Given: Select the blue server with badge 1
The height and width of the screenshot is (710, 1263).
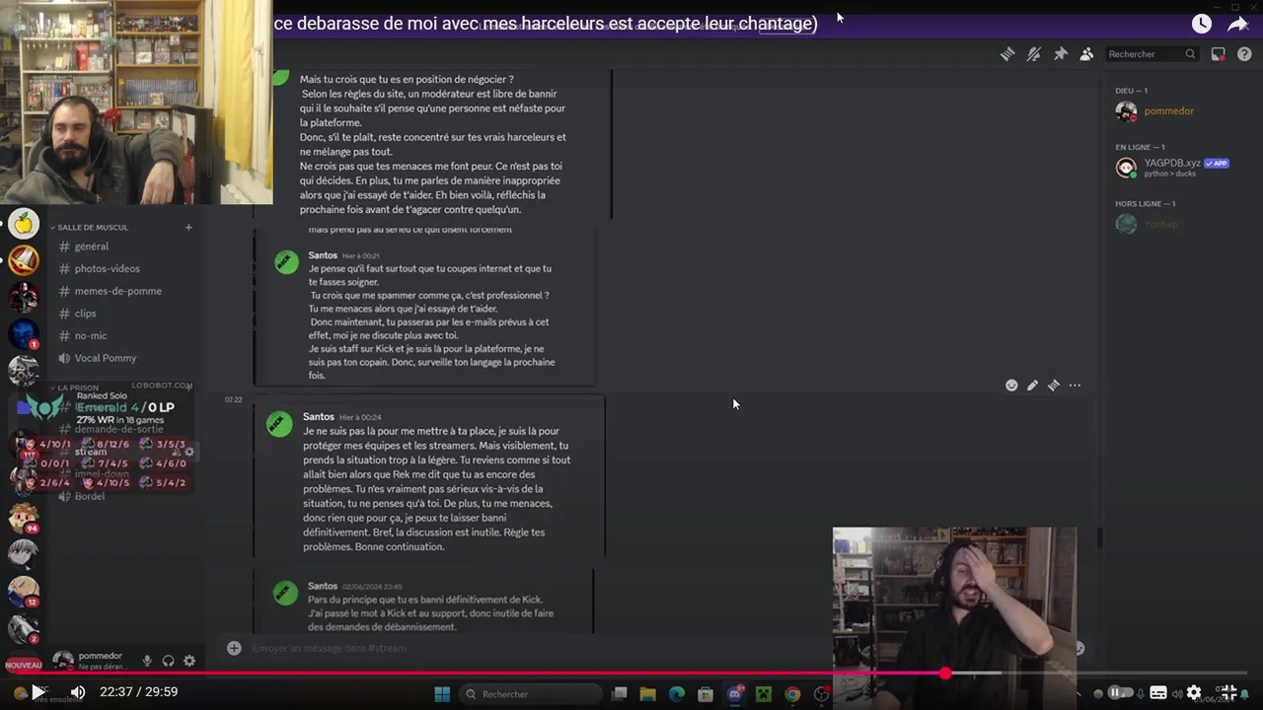Looking at the screenshot, I should [x=24, y=334].
